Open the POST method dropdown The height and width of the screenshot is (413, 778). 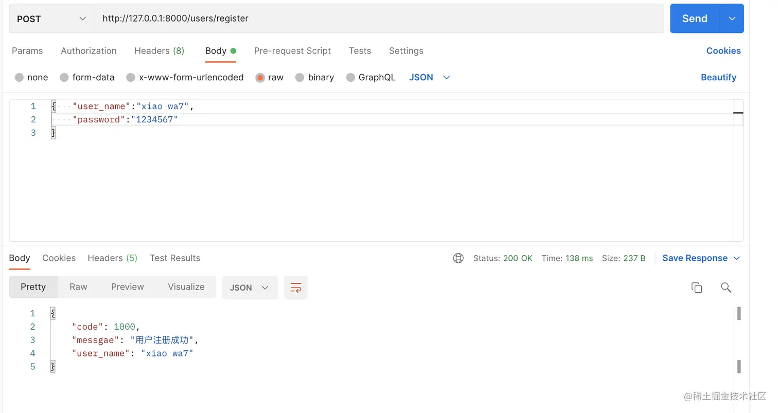tap(51, 19)
